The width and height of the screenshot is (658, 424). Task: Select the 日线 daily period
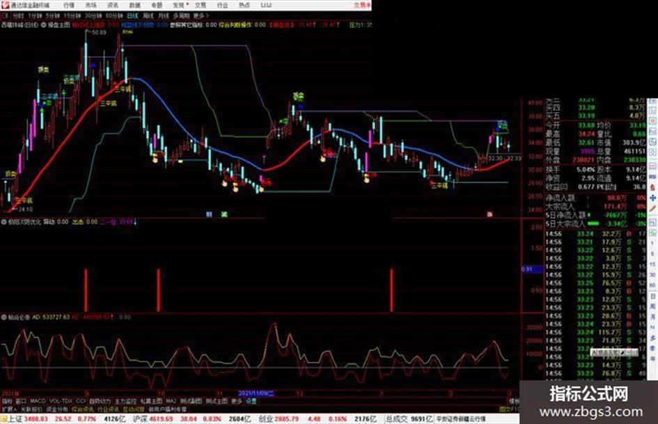tap(132, 15)
